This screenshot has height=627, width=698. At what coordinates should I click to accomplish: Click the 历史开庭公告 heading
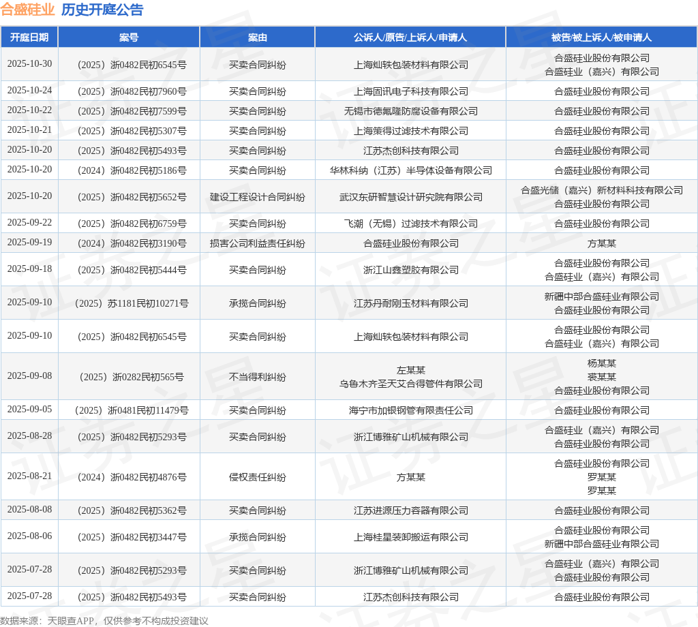tap(102, 10)
